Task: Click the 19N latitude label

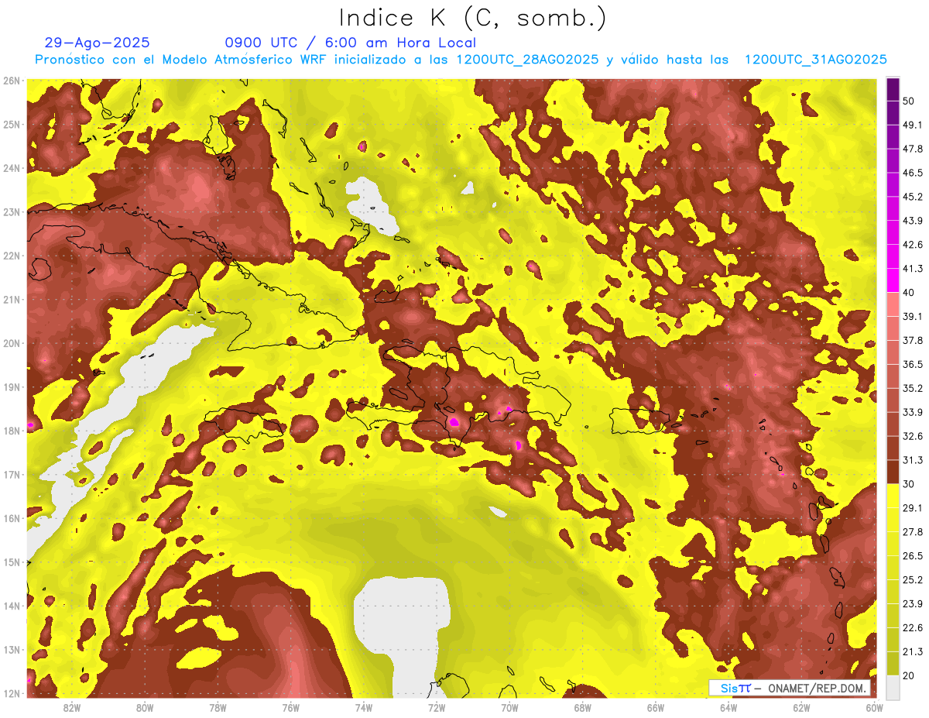Action: click(12, 386)
